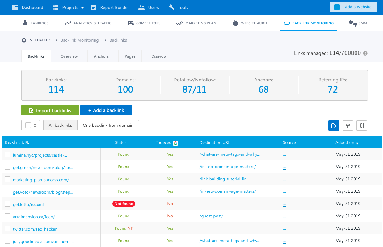Click the Links managed help indicator
The image size is (383, 247).
click(365, 53)
